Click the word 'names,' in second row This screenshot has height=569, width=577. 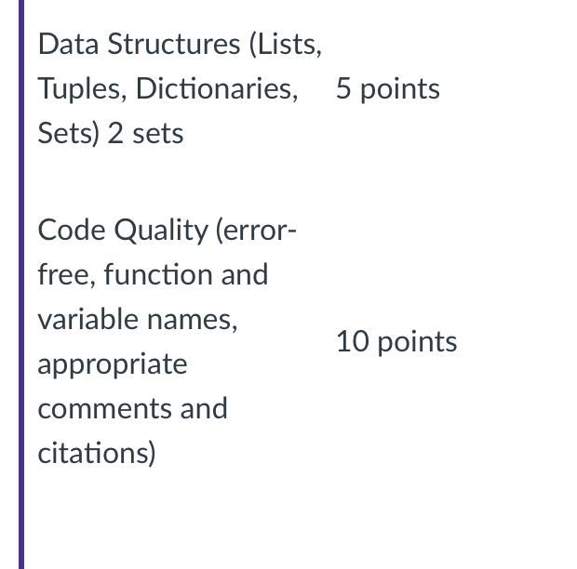click(x=192, y=321)
